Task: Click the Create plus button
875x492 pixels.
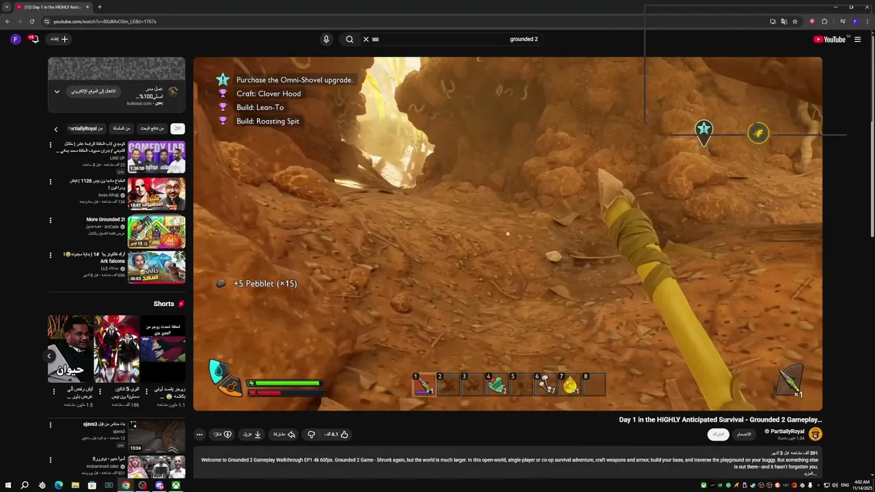Action: coord(59,39)
